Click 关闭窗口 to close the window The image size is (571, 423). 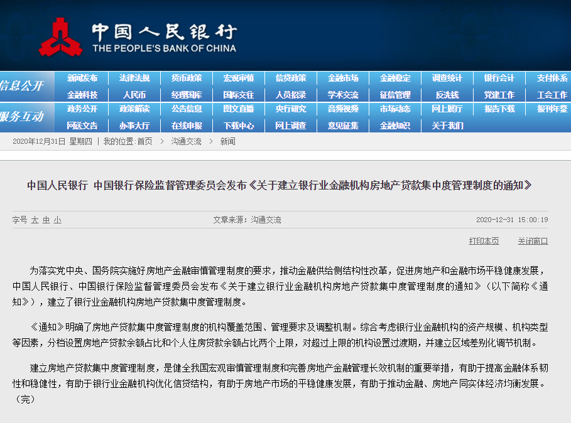[x=533, y=241]
